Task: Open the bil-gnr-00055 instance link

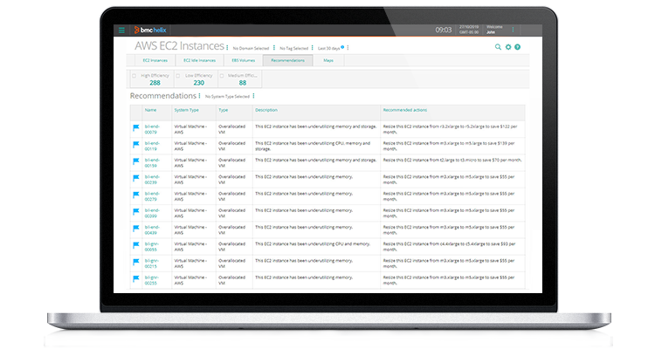Action: point(151,247)
